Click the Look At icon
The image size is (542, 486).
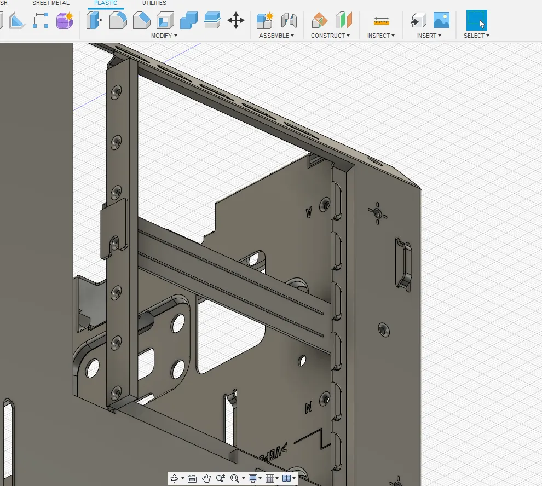point(192,478)
